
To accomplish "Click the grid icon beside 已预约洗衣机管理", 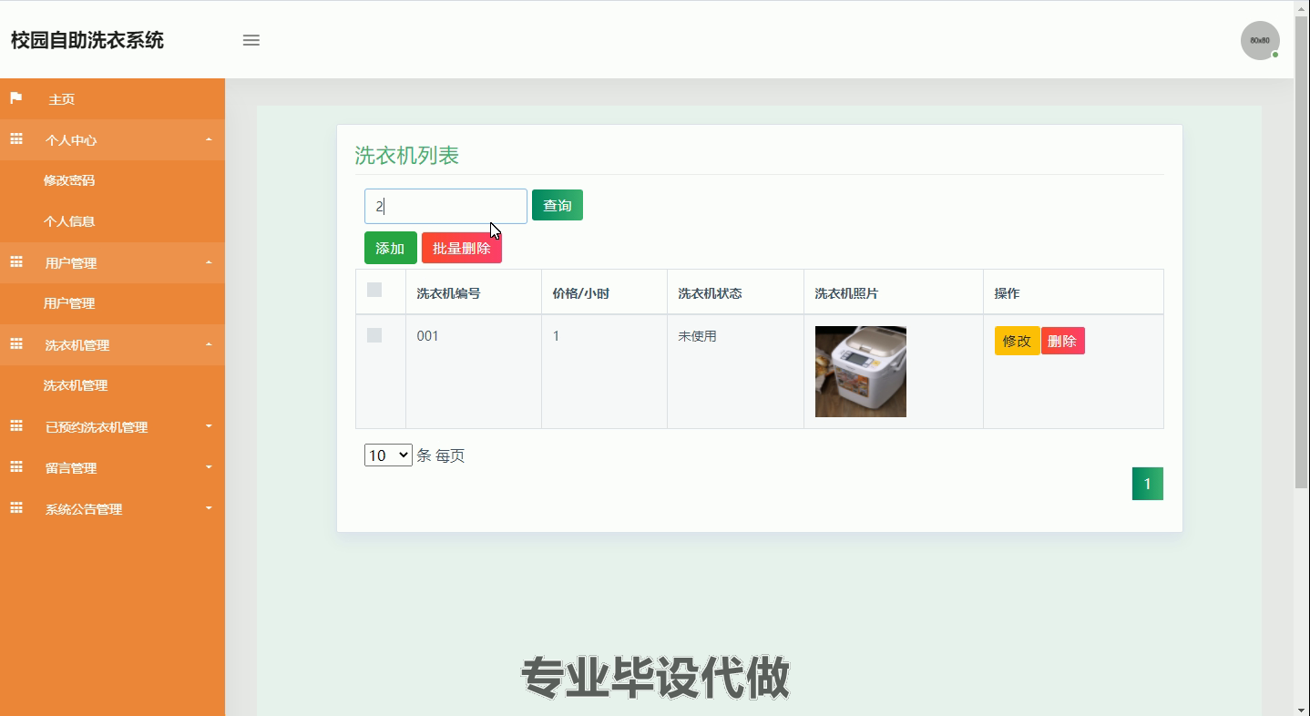I will 15,426.
